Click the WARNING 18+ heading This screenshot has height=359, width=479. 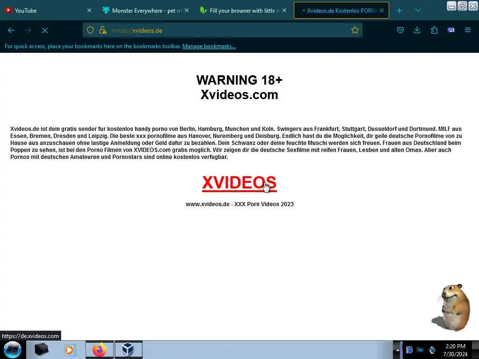click(239, 80)
